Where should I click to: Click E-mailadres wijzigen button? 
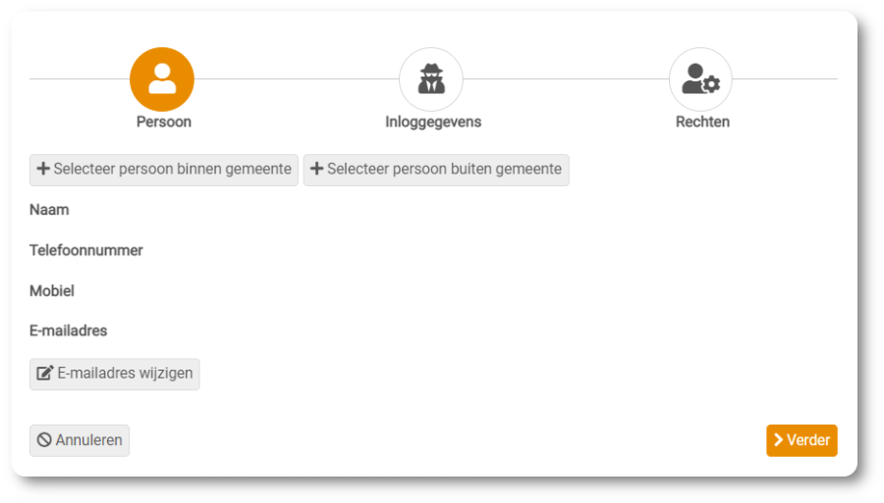point(115,375)
